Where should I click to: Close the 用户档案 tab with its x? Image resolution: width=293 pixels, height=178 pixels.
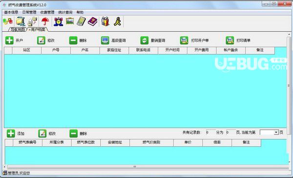click(x=29, y=30)
